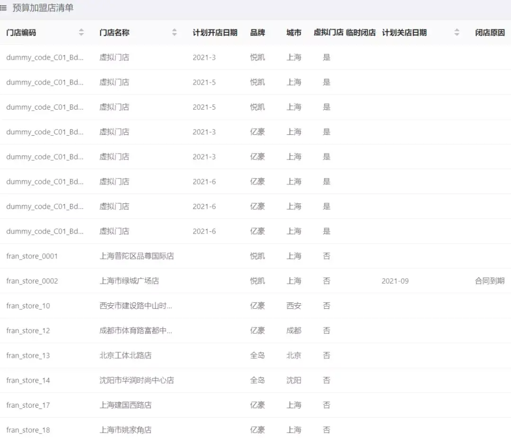Select the fran_store_18 code cell

[x=28, y=430]
